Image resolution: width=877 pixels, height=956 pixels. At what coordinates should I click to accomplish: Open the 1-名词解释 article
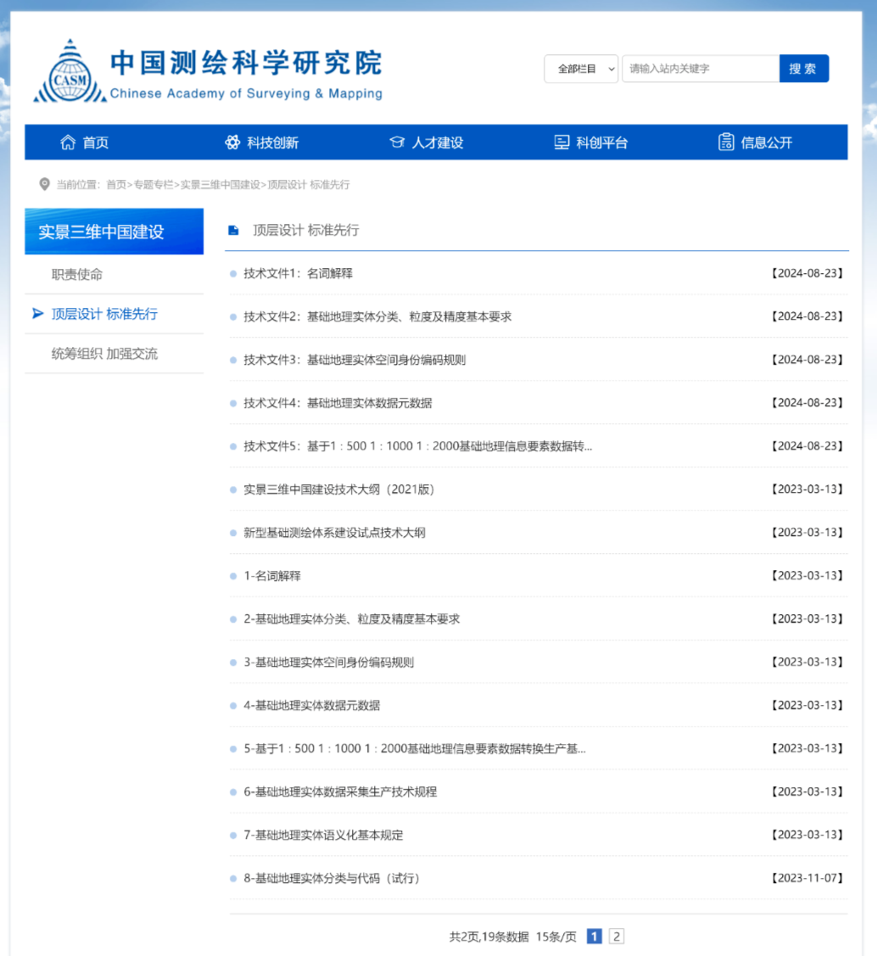pyautogui.click(x=272, y=575)
